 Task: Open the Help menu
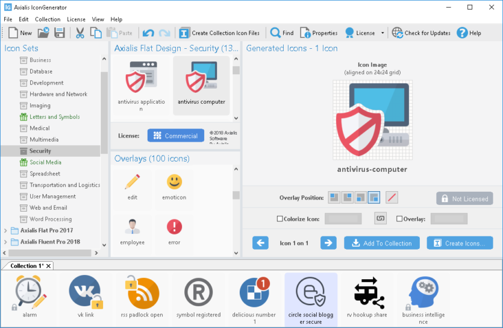(x=116, y=19)
